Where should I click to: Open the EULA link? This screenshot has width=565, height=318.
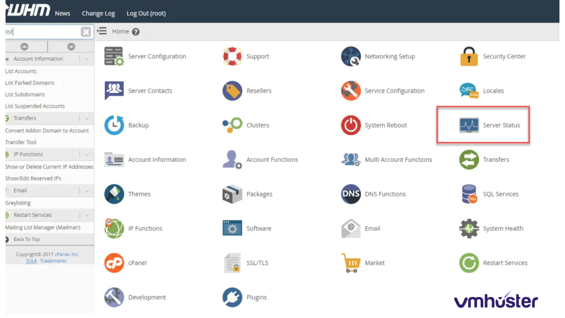31,260
